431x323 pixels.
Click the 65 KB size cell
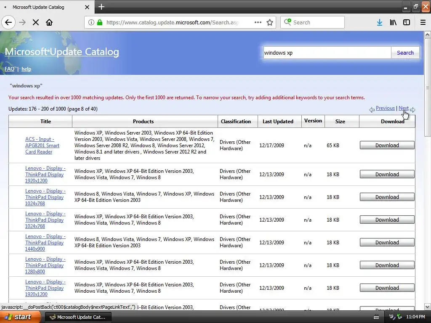(x=333, y=145)
